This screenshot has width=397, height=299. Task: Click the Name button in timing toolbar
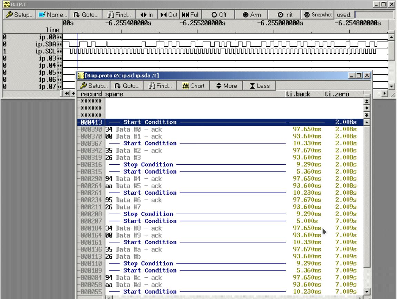click(52, 15)
